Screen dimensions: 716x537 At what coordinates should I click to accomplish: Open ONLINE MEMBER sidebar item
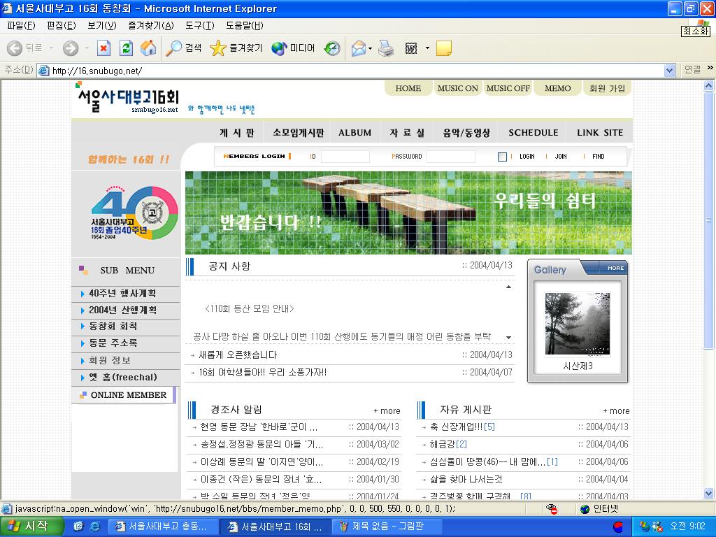[x=123, y=395]
